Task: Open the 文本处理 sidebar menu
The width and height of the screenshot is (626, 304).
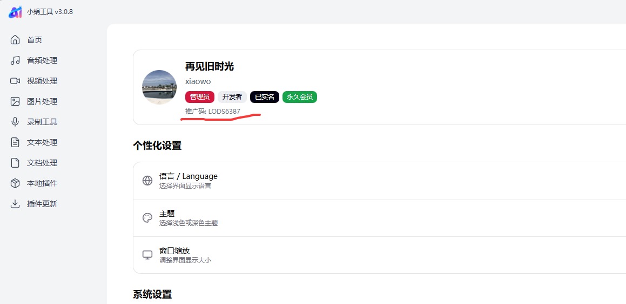Action: pyautogui.click(x=42, y=142)
